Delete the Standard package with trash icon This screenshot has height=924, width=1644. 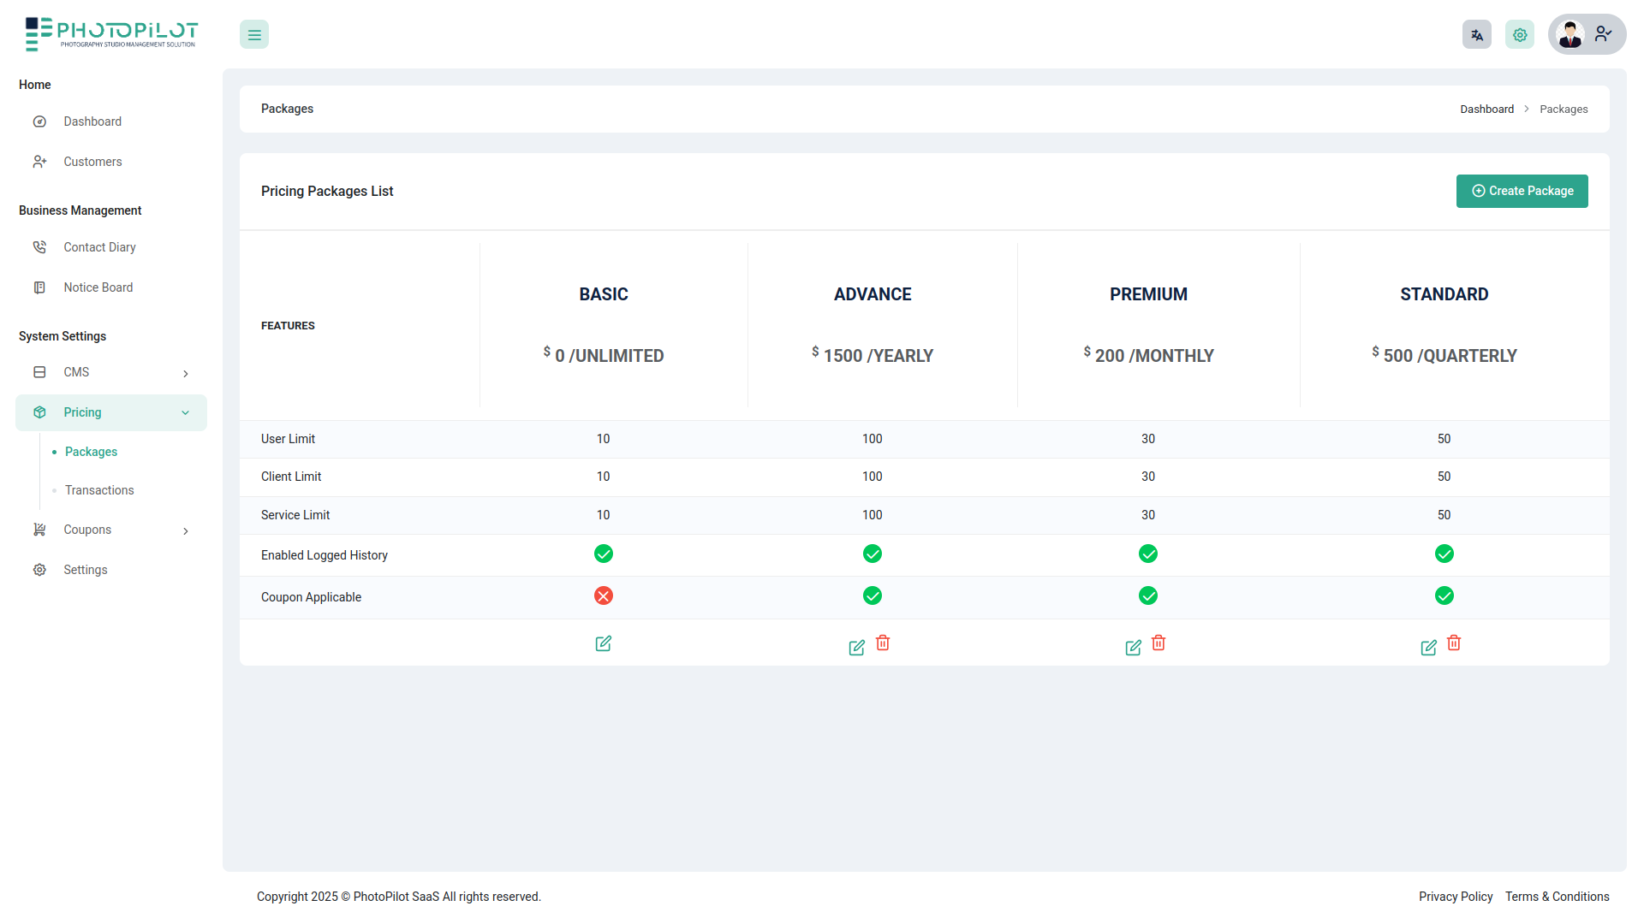click(x=1454, y=643)
